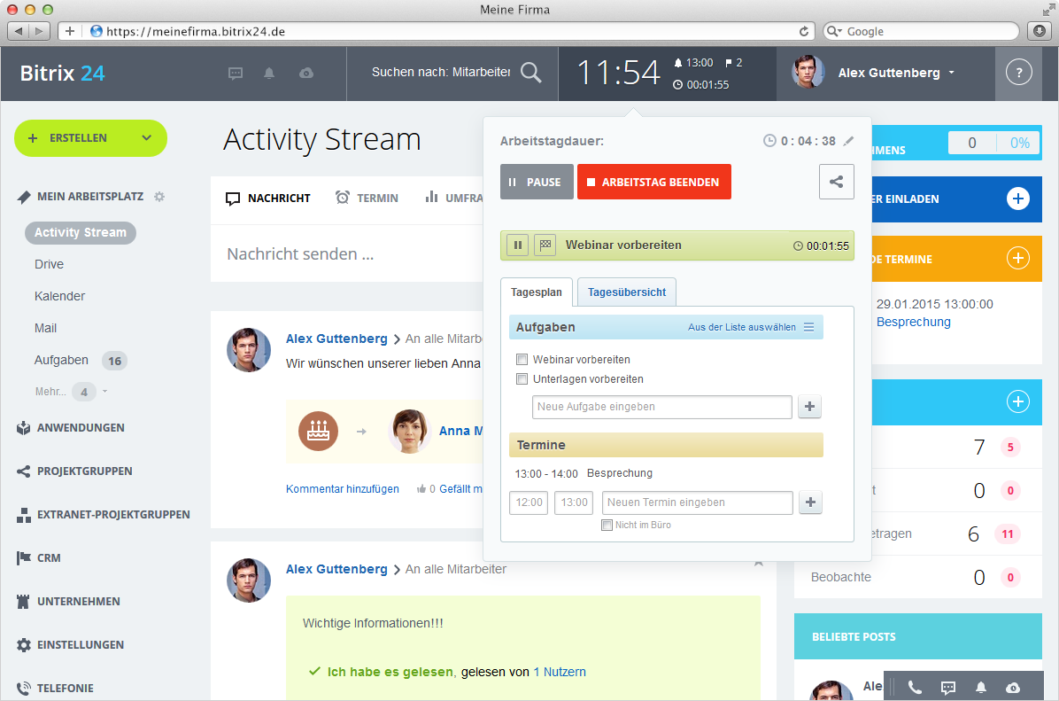This screenshot has width=1059, height=701.
Task: Click the browser downloads button
Action: (x=1040, y=31)
